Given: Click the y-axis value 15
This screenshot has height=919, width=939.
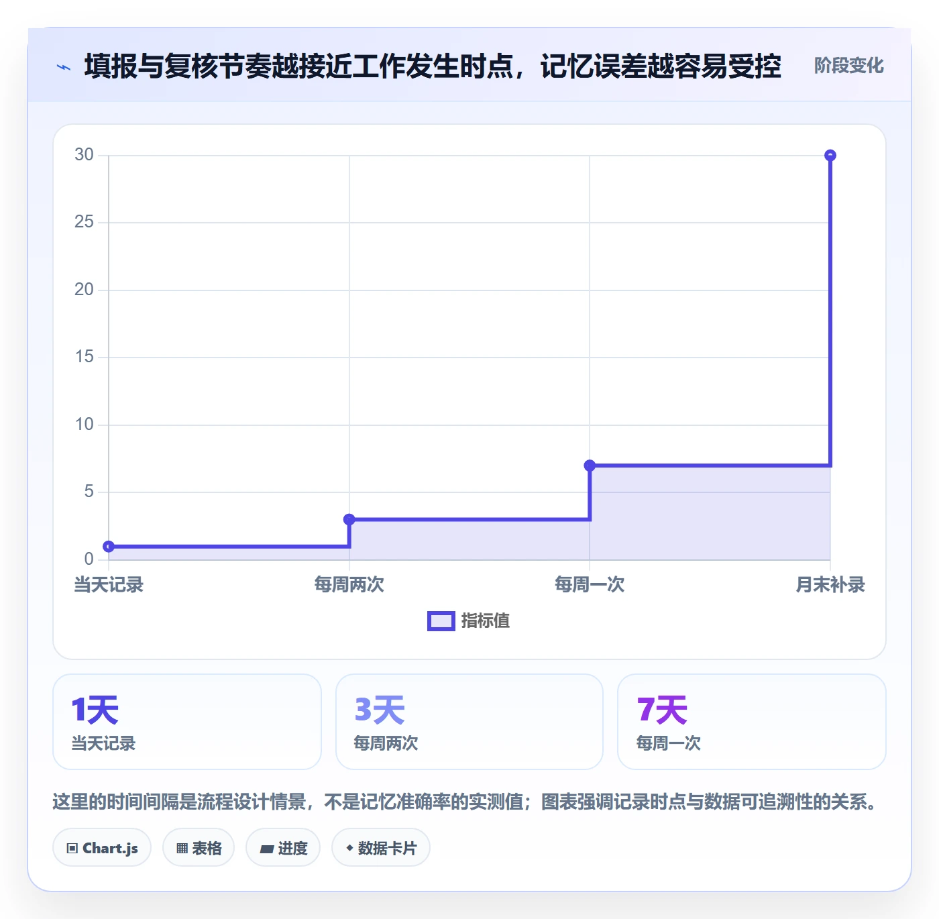Looking at the screenshot, I should (x=85, y=357).
